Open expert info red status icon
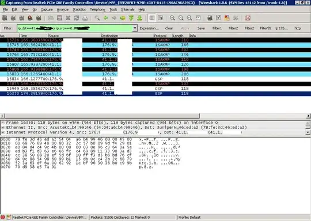 tap(2, 217)
